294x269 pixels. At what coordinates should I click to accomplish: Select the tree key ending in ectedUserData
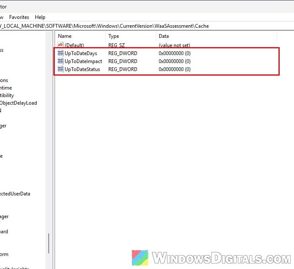(x=15, y=194)
